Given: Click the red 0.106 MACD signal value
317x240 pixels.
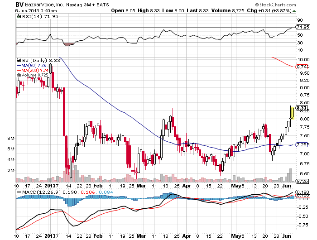Looking at the screenshot, I should (88, 192).
